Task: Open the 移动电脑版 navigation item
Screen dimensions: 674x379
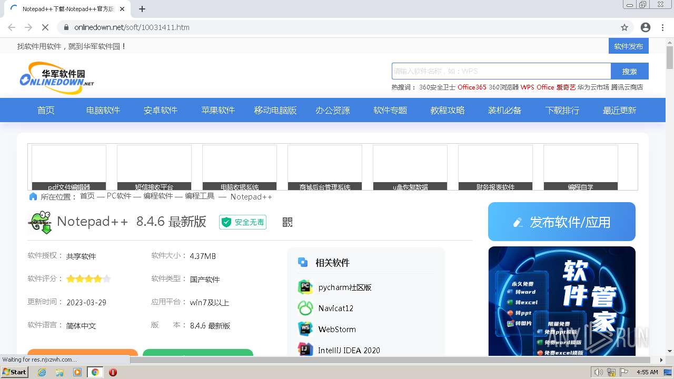Action: tap(275, 110)
